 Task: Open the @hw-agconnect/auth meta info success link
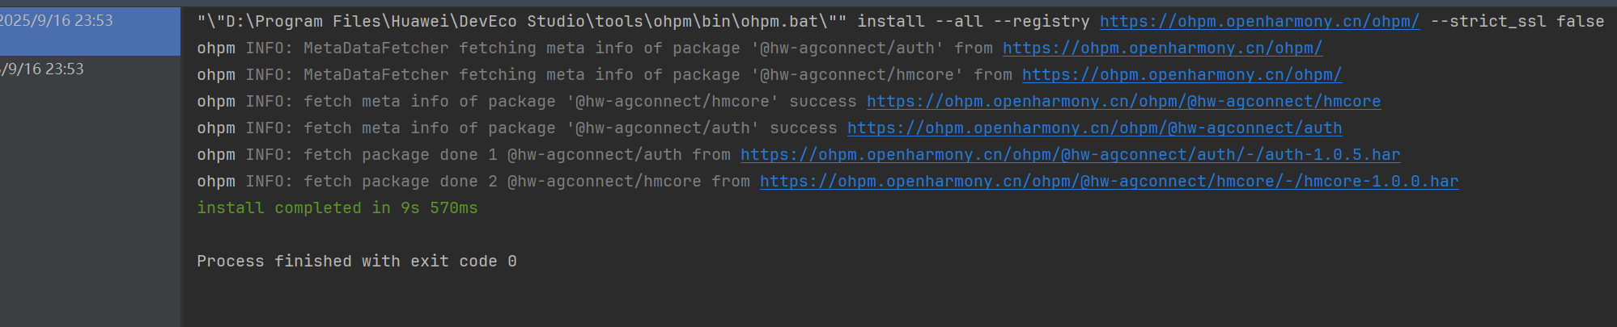[x=1094, y=128]
